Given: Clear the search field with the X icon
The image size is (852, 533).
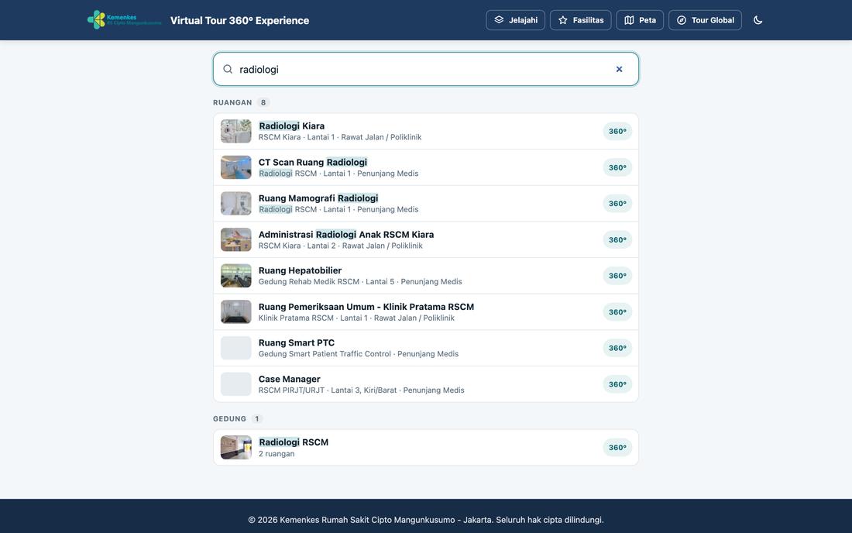Looking at the screenshot, I should pyautogui.click(x=619, y=69).
